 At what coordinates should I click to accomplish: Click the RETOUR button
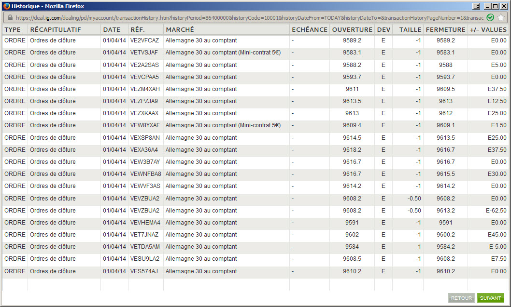click(x=461, y=298)
